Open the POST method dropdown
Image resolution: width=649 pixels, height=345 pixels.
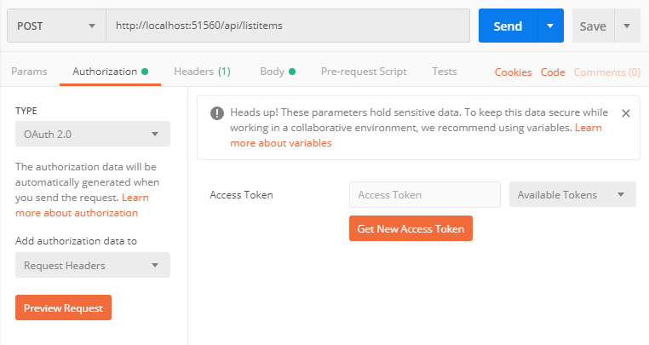(x=55, y=26)
